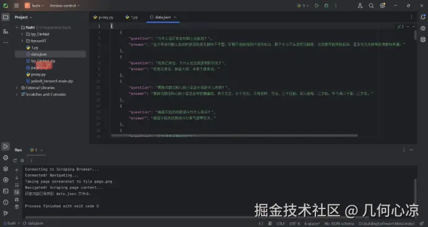Viewport: 428px width, 227px height.
Task: Change UTF-8 file encoding in status bar
Action: point(294,223)
